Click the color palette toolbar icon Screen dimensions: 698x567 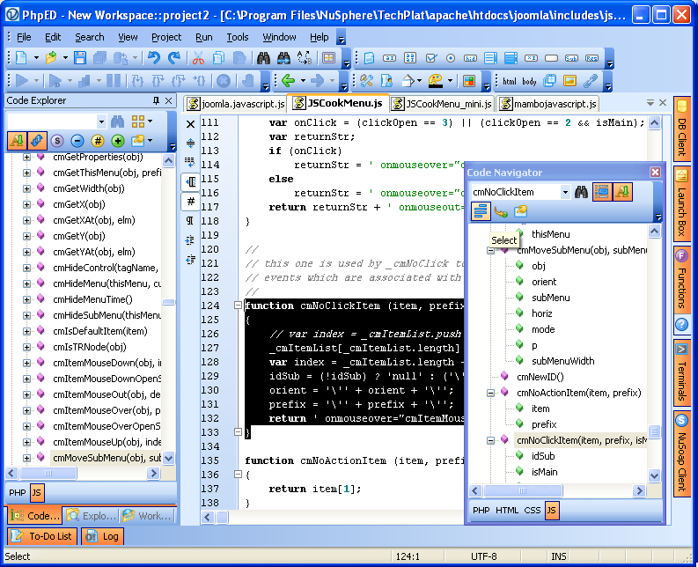tap(435, 81)
